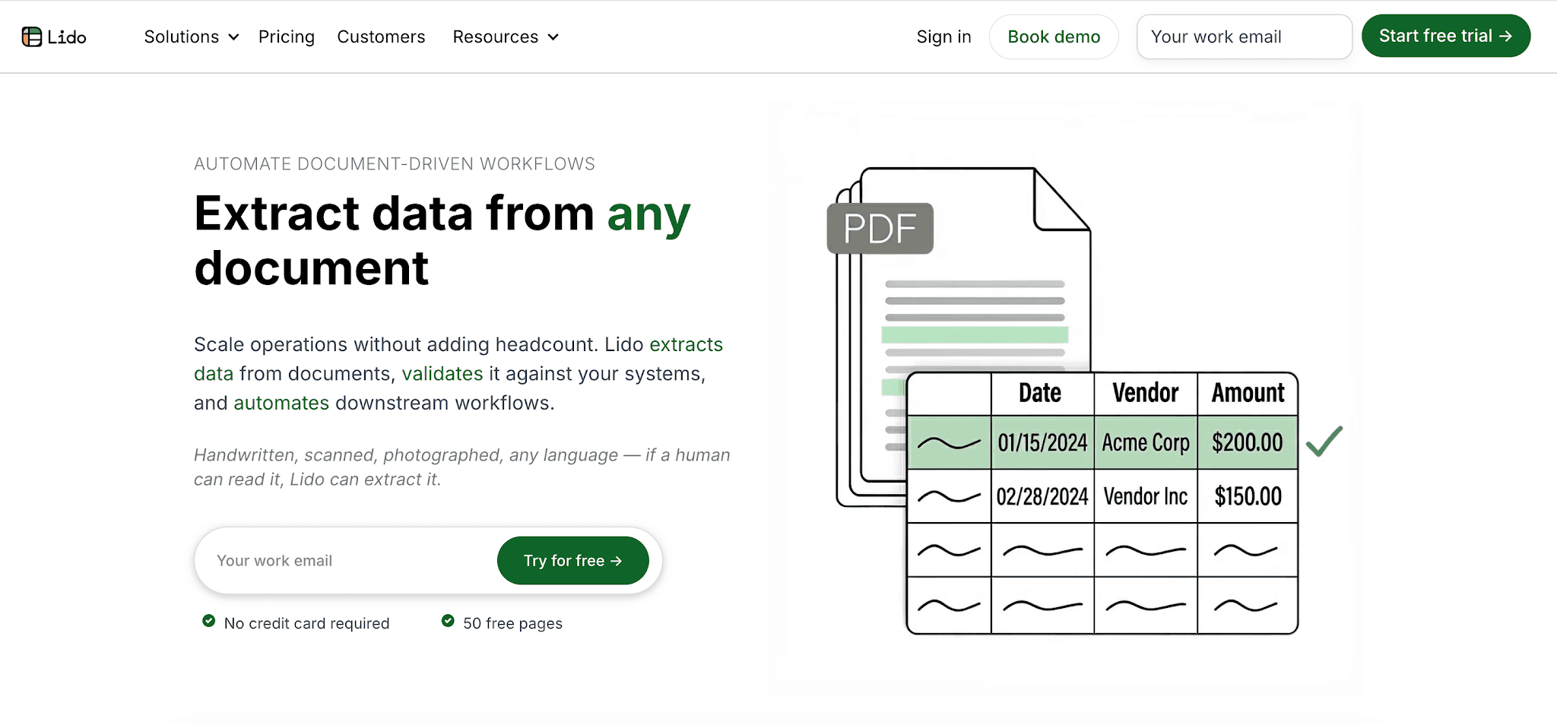
Task: Click the "Vendor Inc" cell
Action: [x=1146, y=496]
